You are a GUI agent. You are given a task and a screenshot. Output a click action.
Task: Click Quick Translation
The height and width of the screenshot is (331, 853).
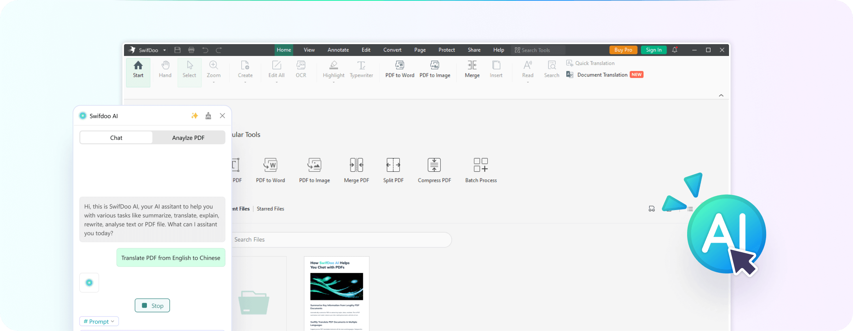click(x=590, y=63)
